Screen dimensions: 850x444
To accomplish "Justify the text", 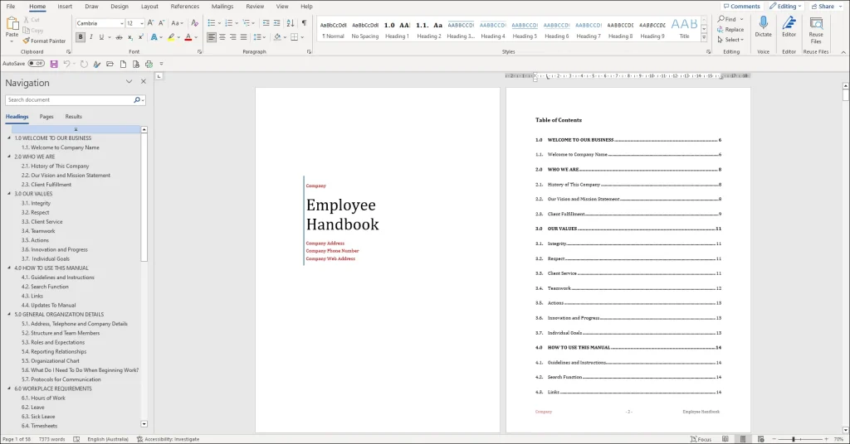I will (x=243, y=37).
